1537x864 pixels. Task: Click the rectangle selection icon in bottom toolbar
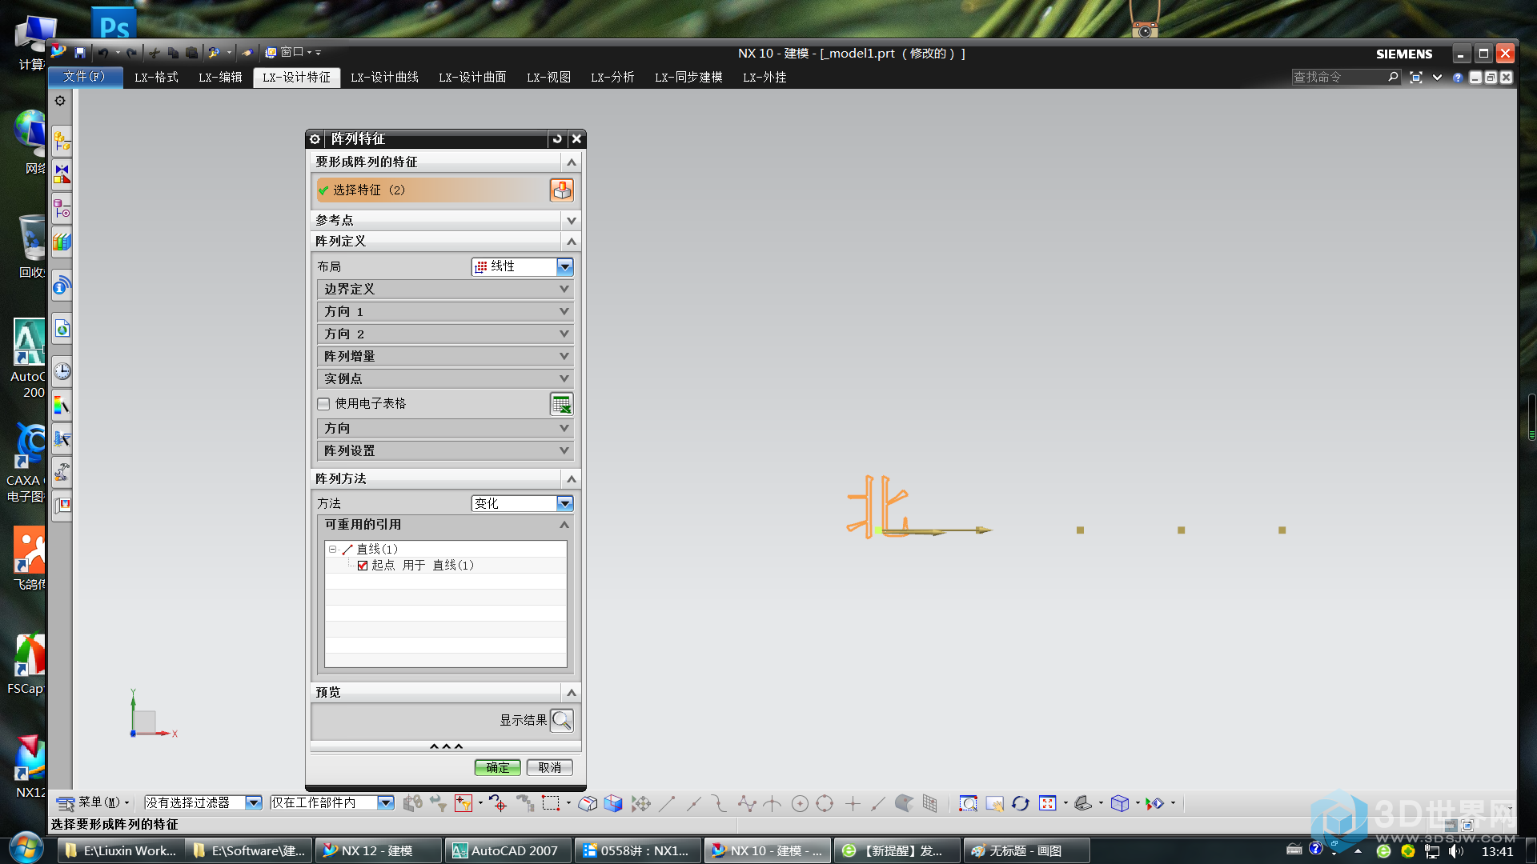(550, 803)
